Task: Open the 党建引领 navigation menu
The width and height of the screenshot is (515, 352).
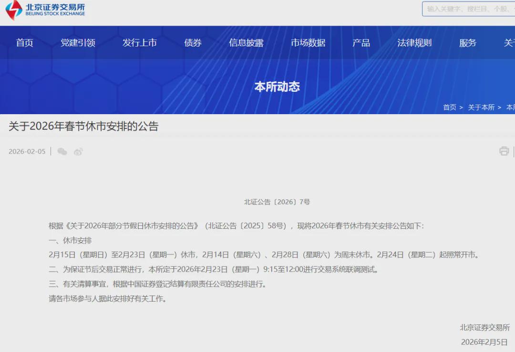Action: [x=78, y=43]
